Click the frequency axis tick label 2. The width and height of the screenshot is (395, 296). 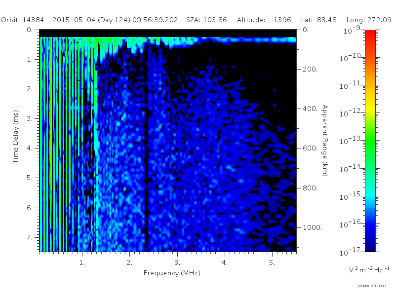click(129, 263)
